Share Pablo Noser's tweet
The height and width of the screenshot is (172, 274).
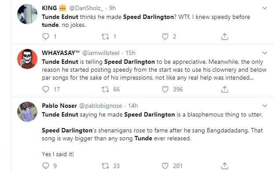pos(225,166)
